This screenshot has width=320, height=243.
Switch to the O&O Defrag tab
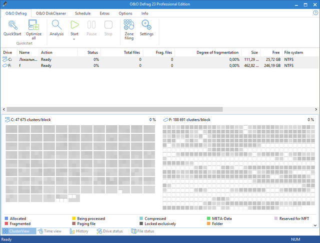click(x=16, y=13)
